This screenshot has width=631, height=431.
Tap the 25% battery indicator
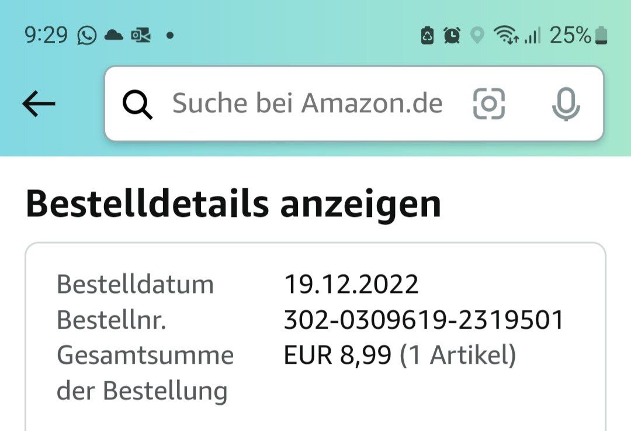(x=578, y=36)
